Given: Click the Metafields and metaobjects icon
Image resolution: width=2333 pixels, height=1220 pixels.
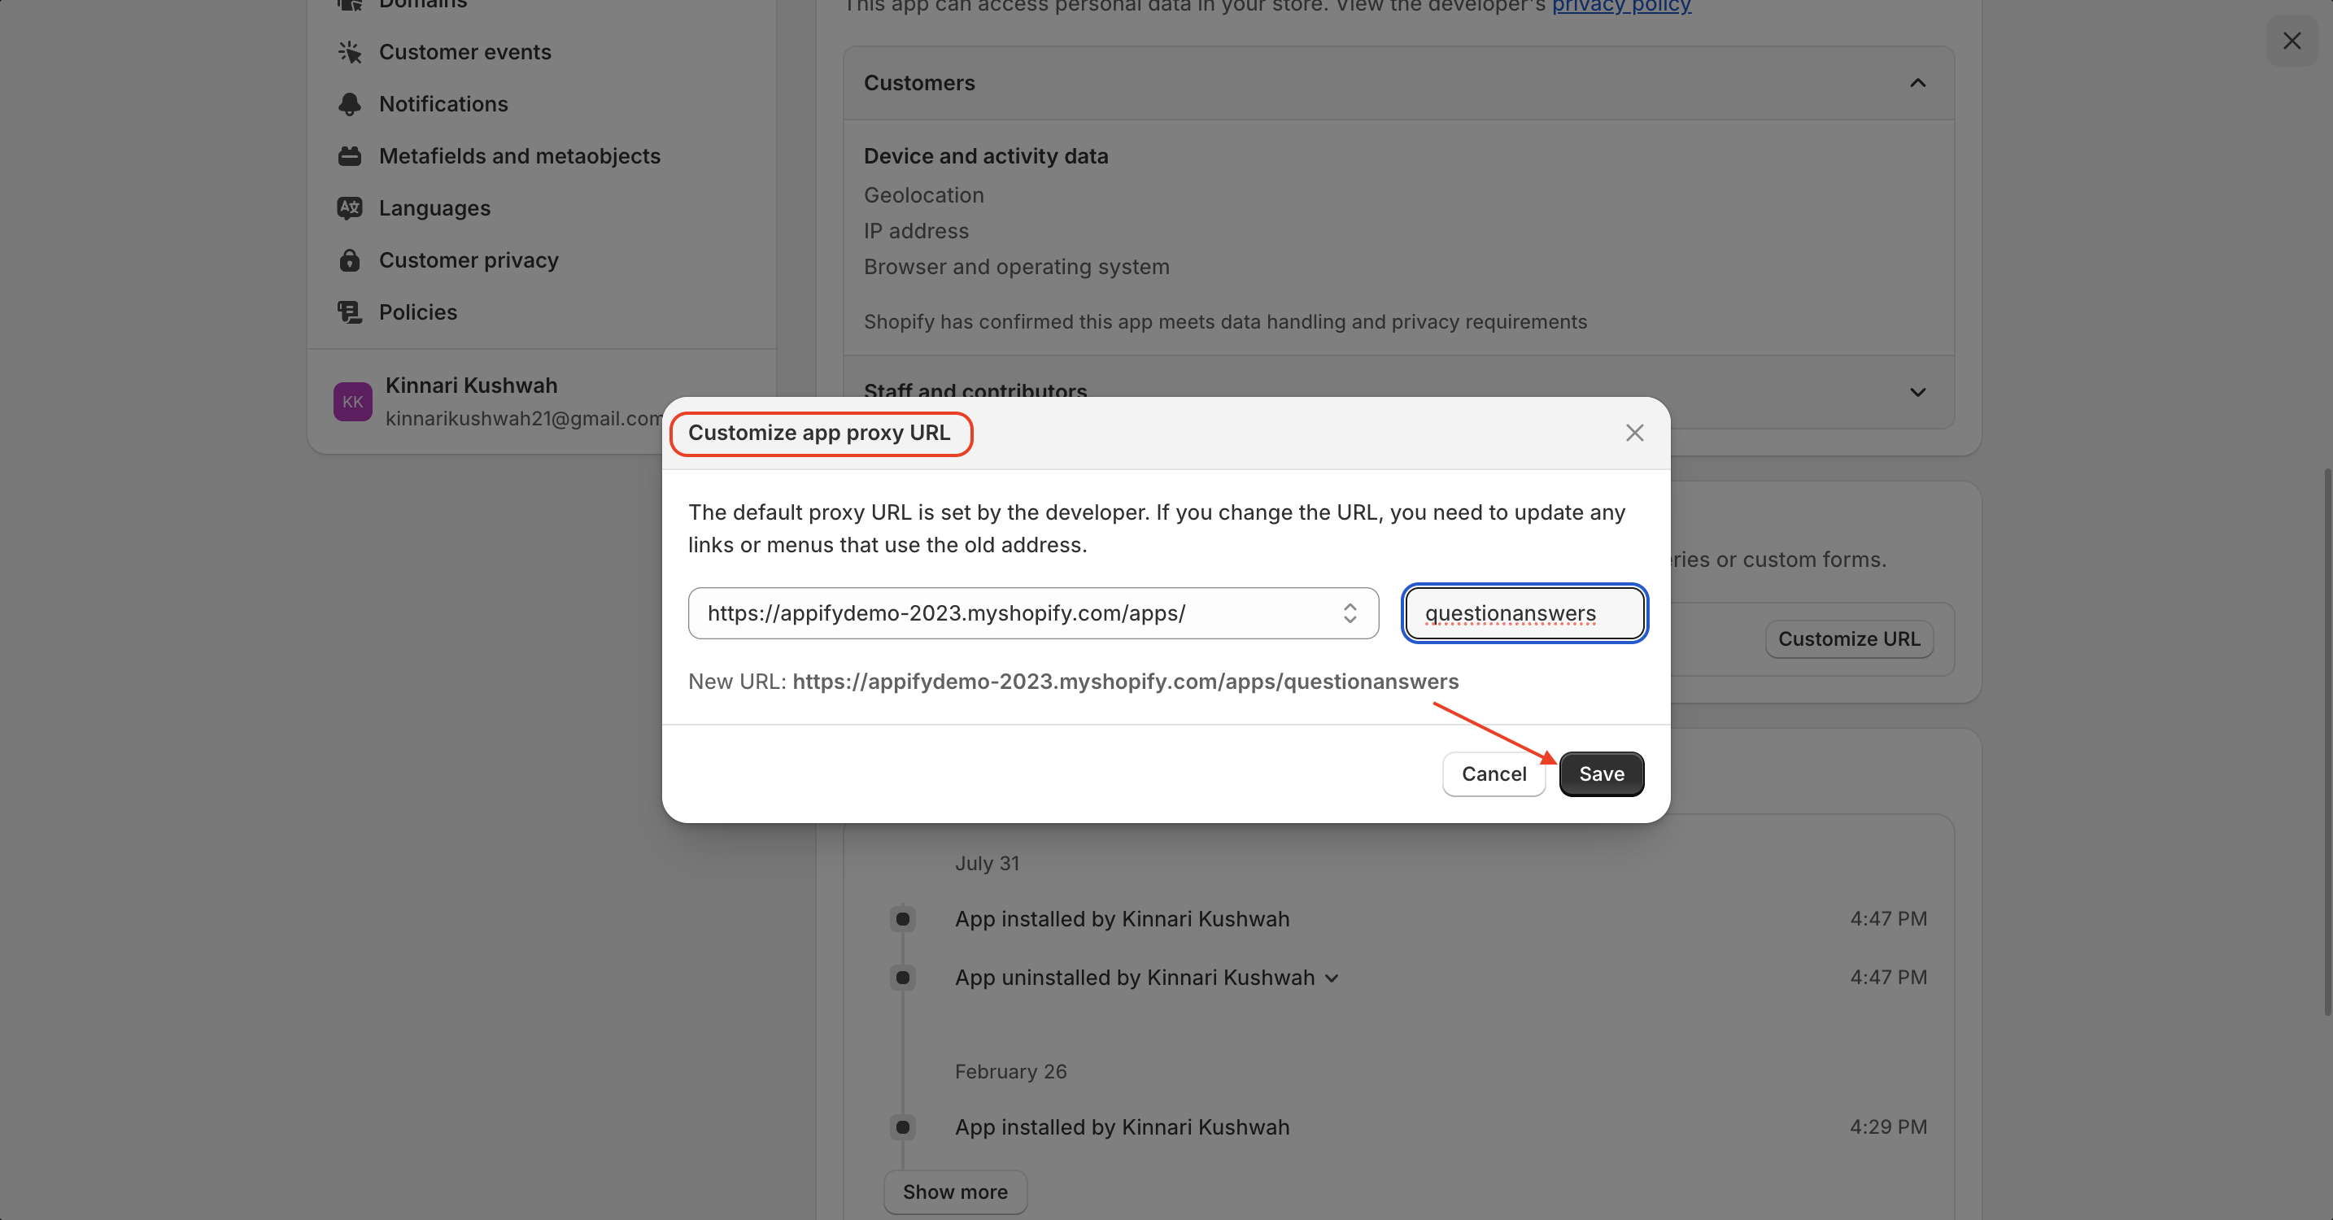Looking at the screenshot, I should pyautogui.click(x=350, y=156).
